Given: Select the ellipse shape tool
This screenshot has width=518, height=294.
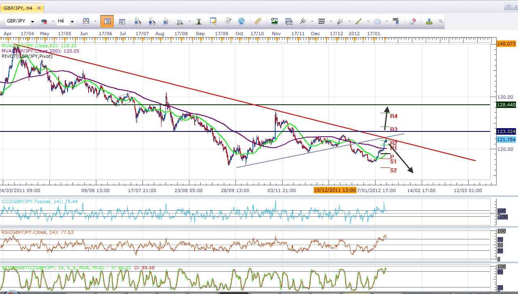Looking at the screenshot, I should click(x=377, y=21).
